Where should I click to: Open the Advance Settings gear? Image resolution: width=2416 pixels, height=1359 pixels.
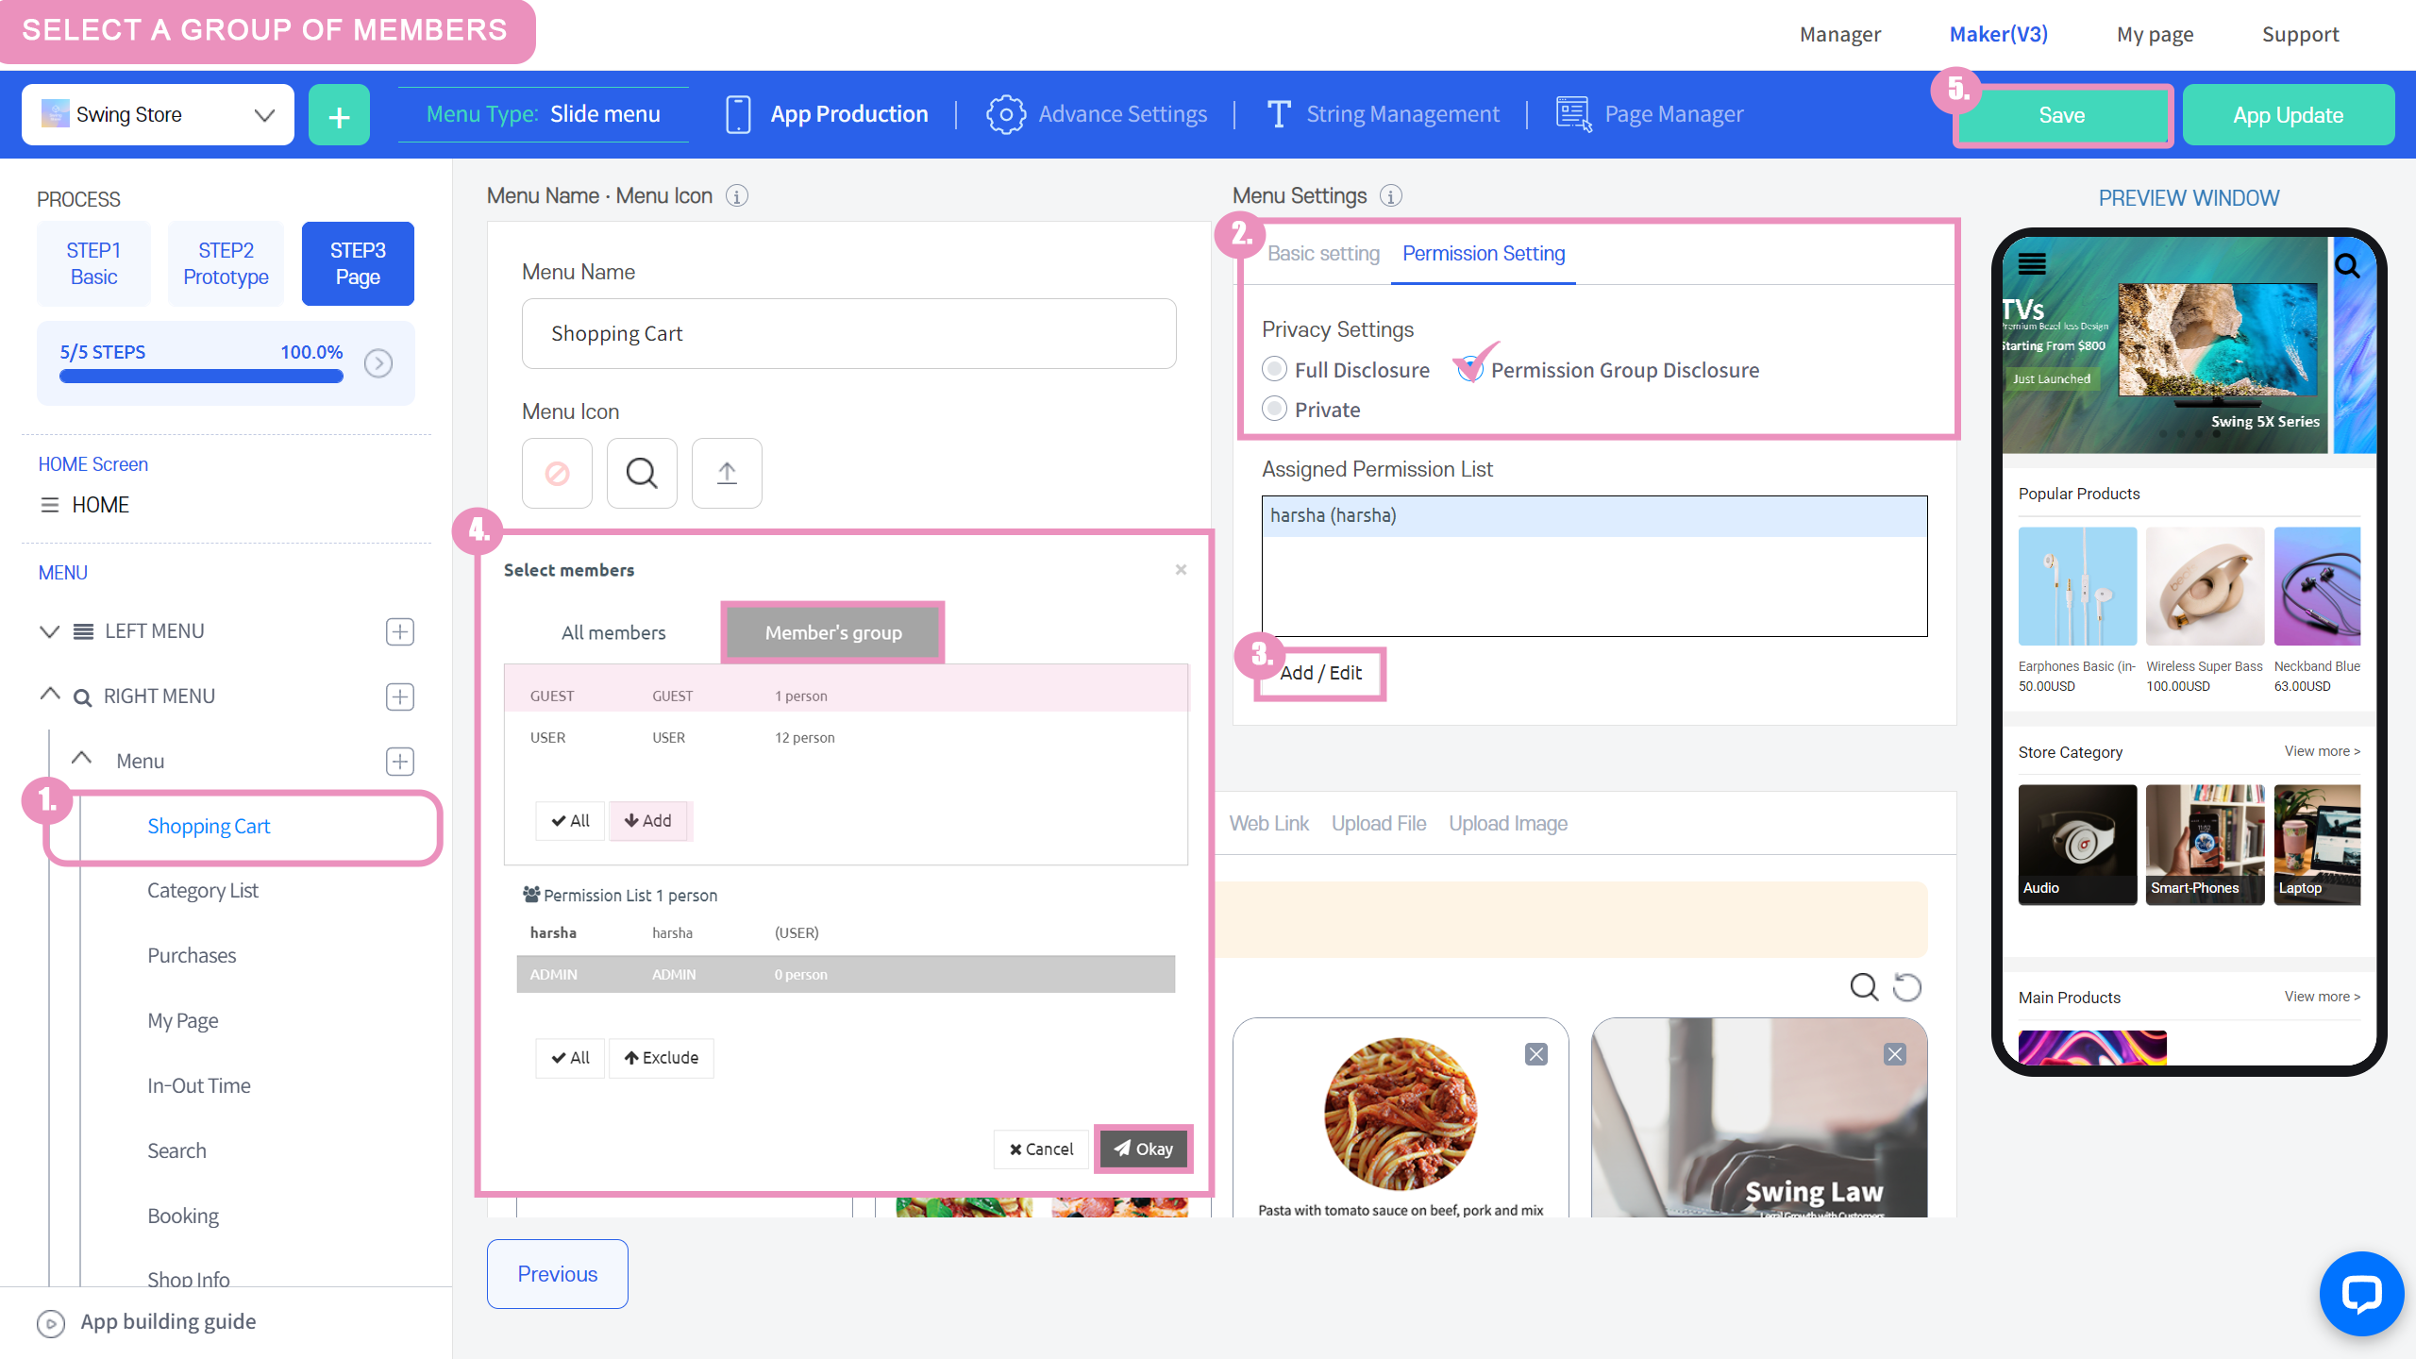tap(1006, 114)
